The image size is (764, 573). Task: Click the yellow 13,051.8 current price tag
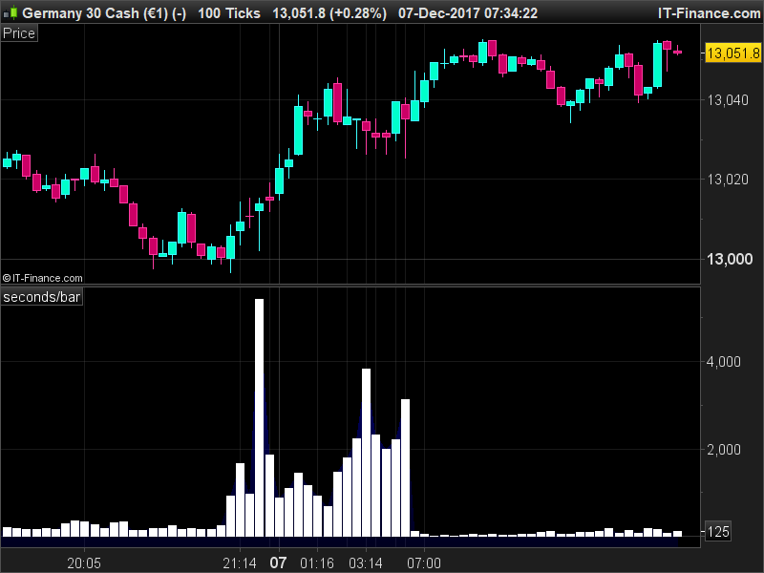click(732, 53)
